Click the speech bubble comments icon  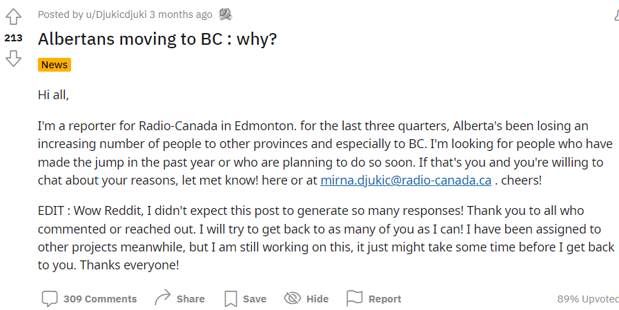tap(49, 299)
